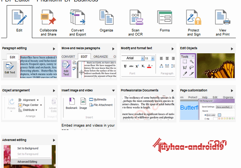Select the eyedropper tool in Tools panel
This screenshot has width=241, height=168.
click(185, 74)
